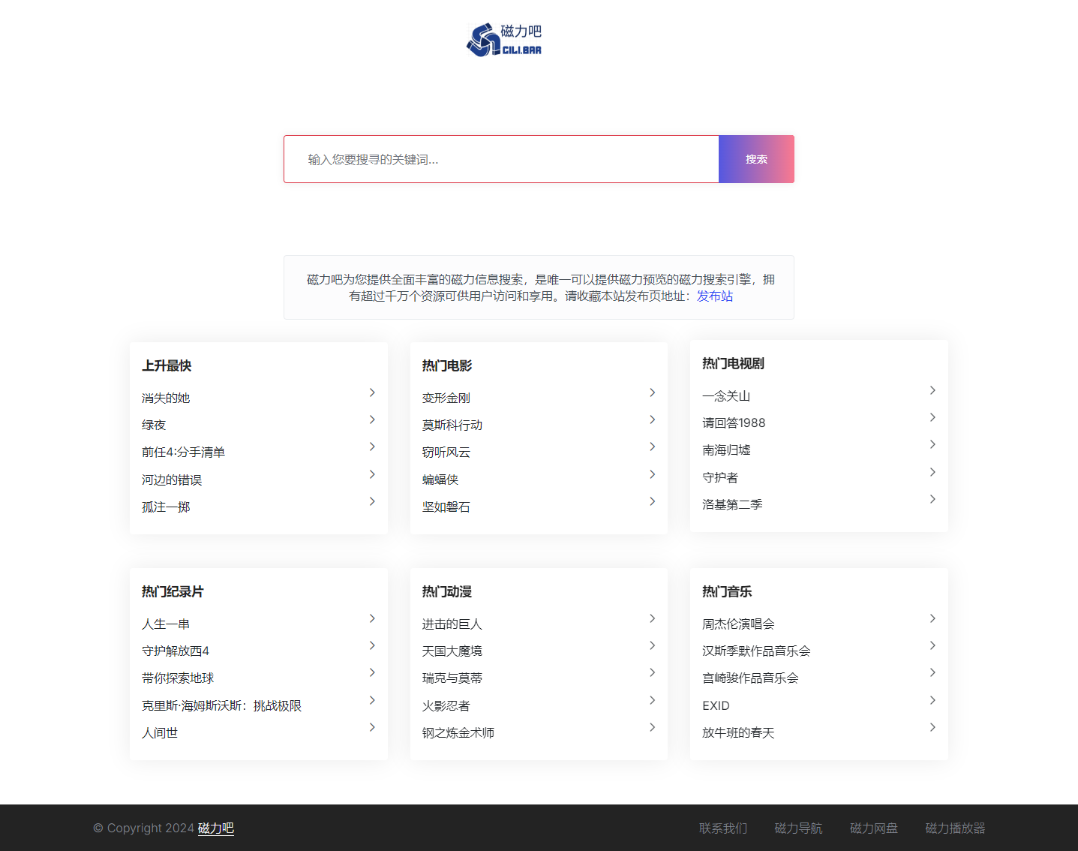Open 克里斯·海姆斯沃斯：挑战极限 entry
The width and height of the screenshot is (1078, 851).
221,705
